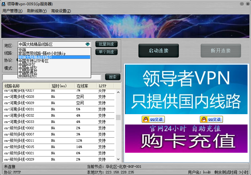The image size is (251, 175).
Task: Select 中国BGP区 from the region list
Action: [x=27, y=65]
